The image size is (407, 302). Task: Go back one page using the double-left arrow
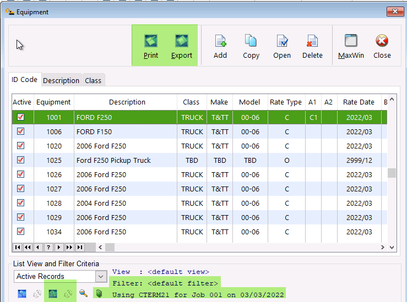click(x=28, y=248)
